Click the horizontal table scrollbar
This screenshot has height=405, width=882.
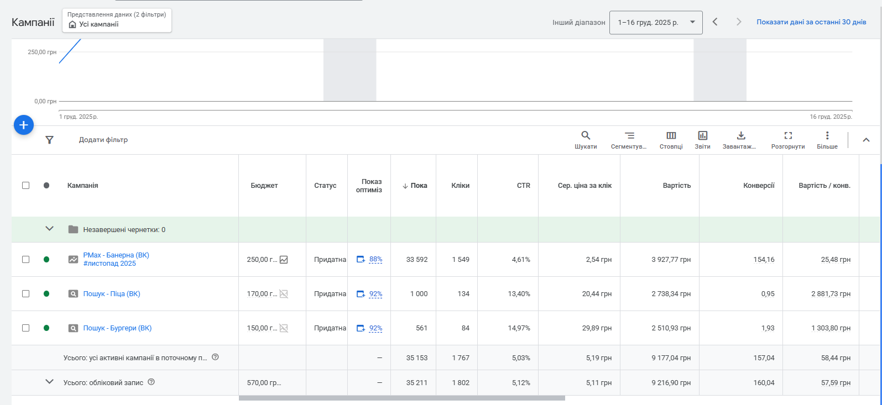tap(401, 398)
